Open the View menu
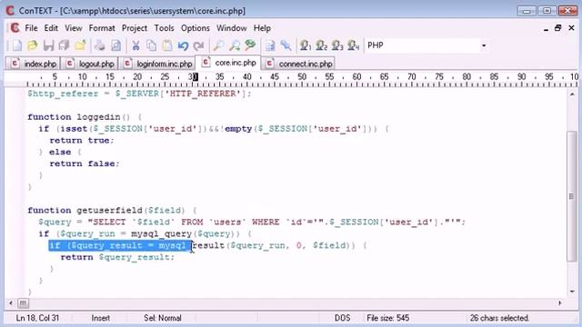The width and height of the screenshot is (582, 327). click(74, 28)
